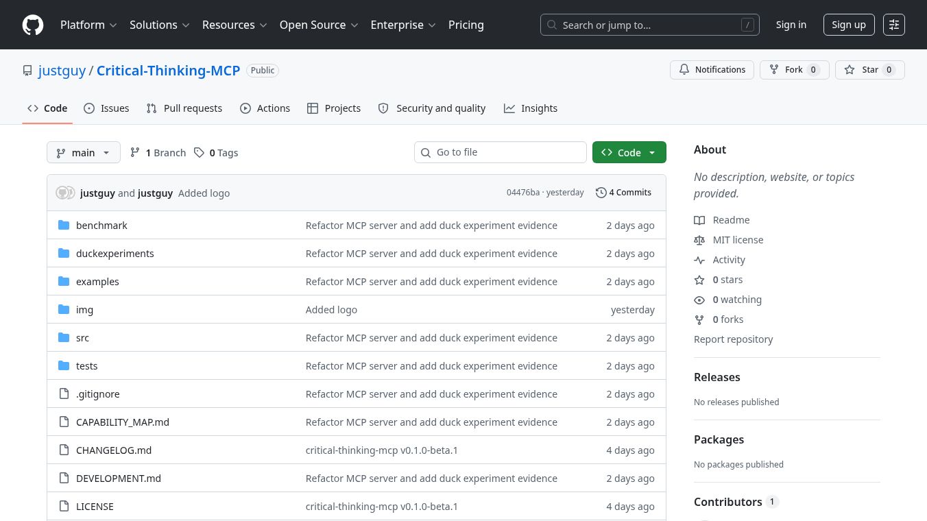Click the Sign in link
927x521 pixels.
tap(791, 25)
